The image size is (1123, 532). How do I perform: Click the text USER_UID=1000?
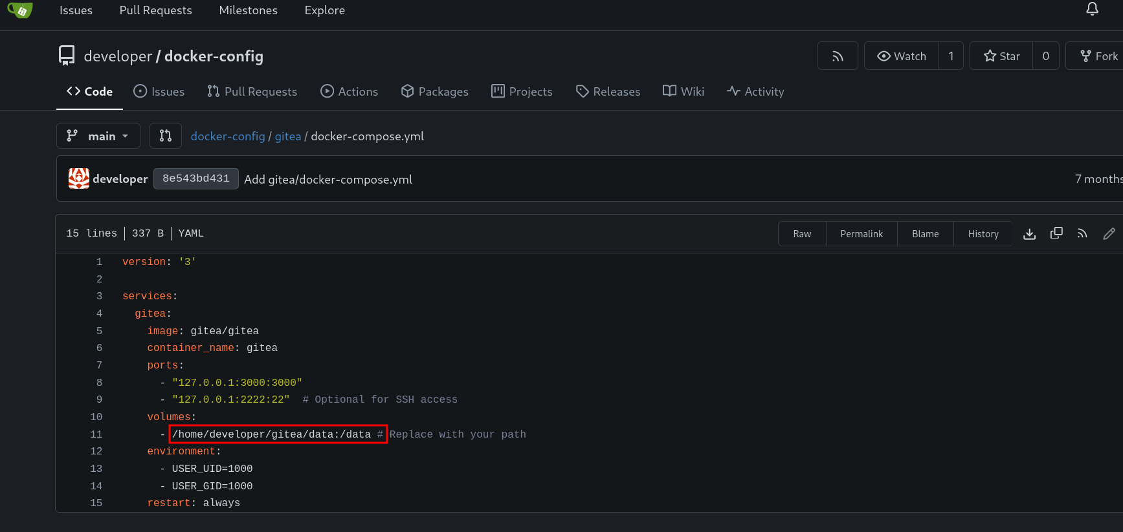[x=212, y=469]
